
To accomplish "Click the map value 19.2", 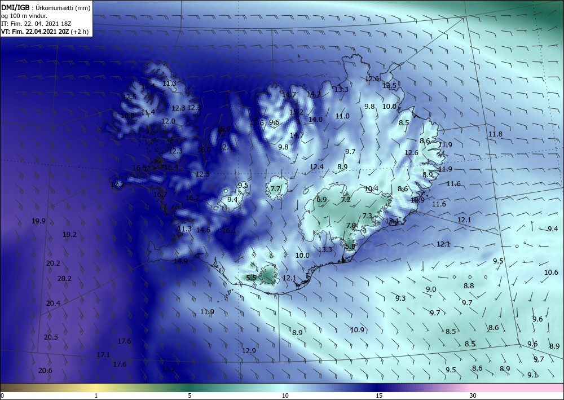I will pos(69,235).
